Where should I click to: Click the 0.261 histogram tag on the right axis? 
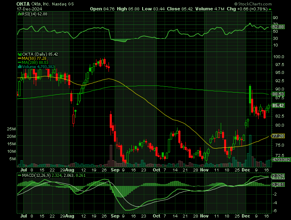(x=278, y=184)
